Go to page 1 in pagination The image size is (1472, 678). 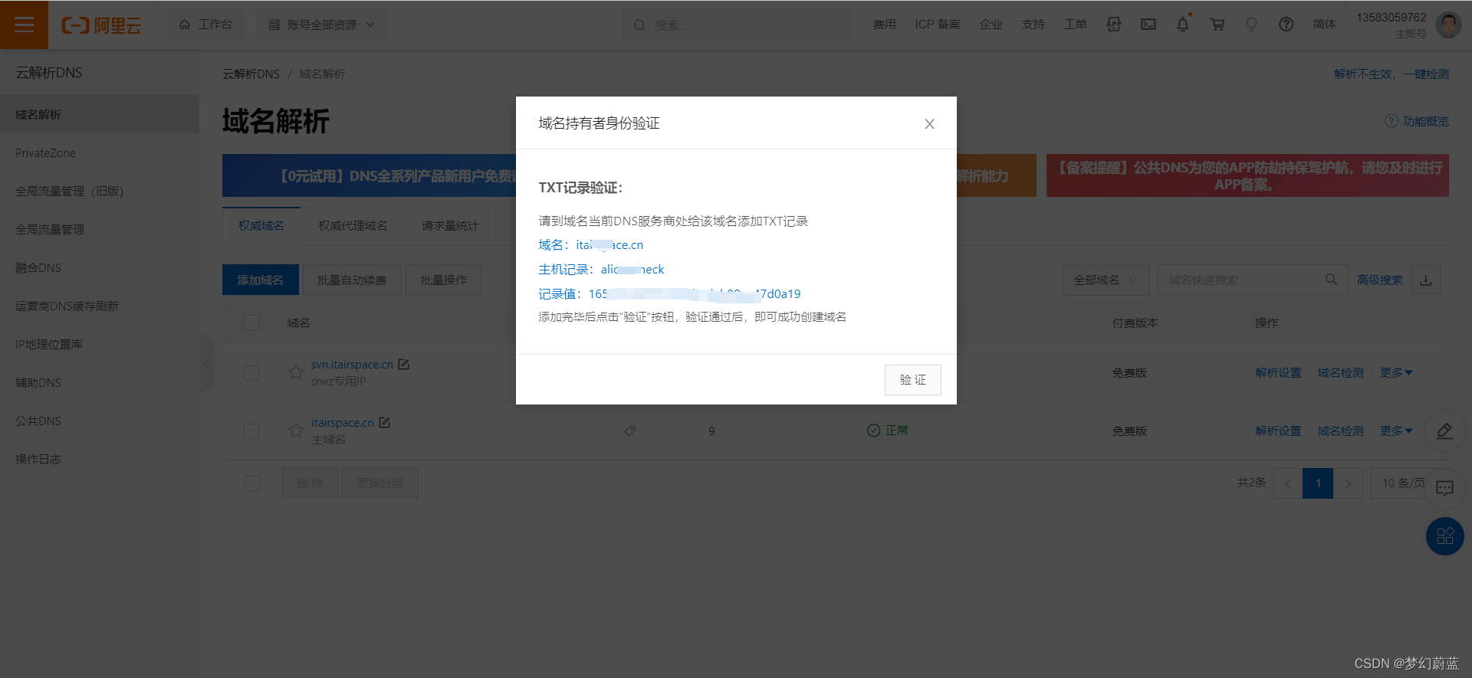(1318, 483)
